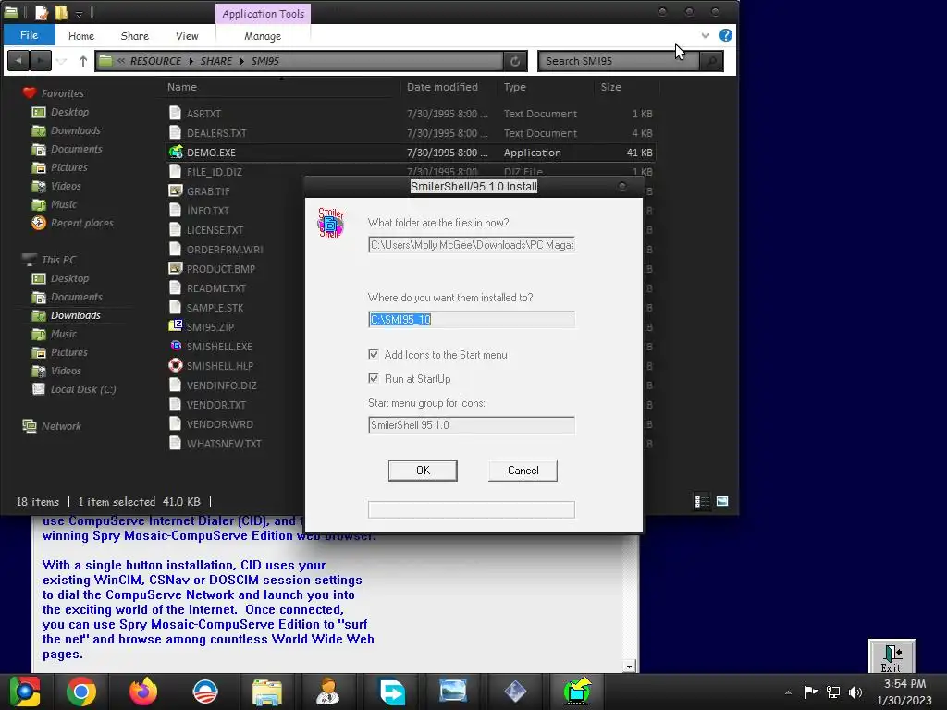Screen dimensions: 947x710
Task: Sort files by Name column
Action: 182,87
